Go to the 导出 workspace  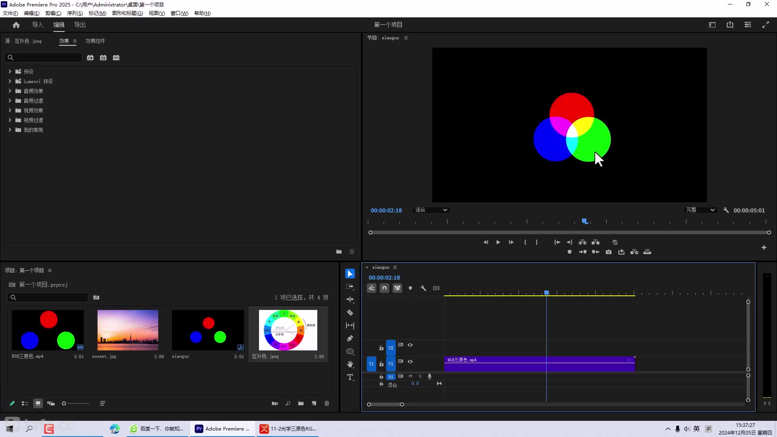click(80, 25)
